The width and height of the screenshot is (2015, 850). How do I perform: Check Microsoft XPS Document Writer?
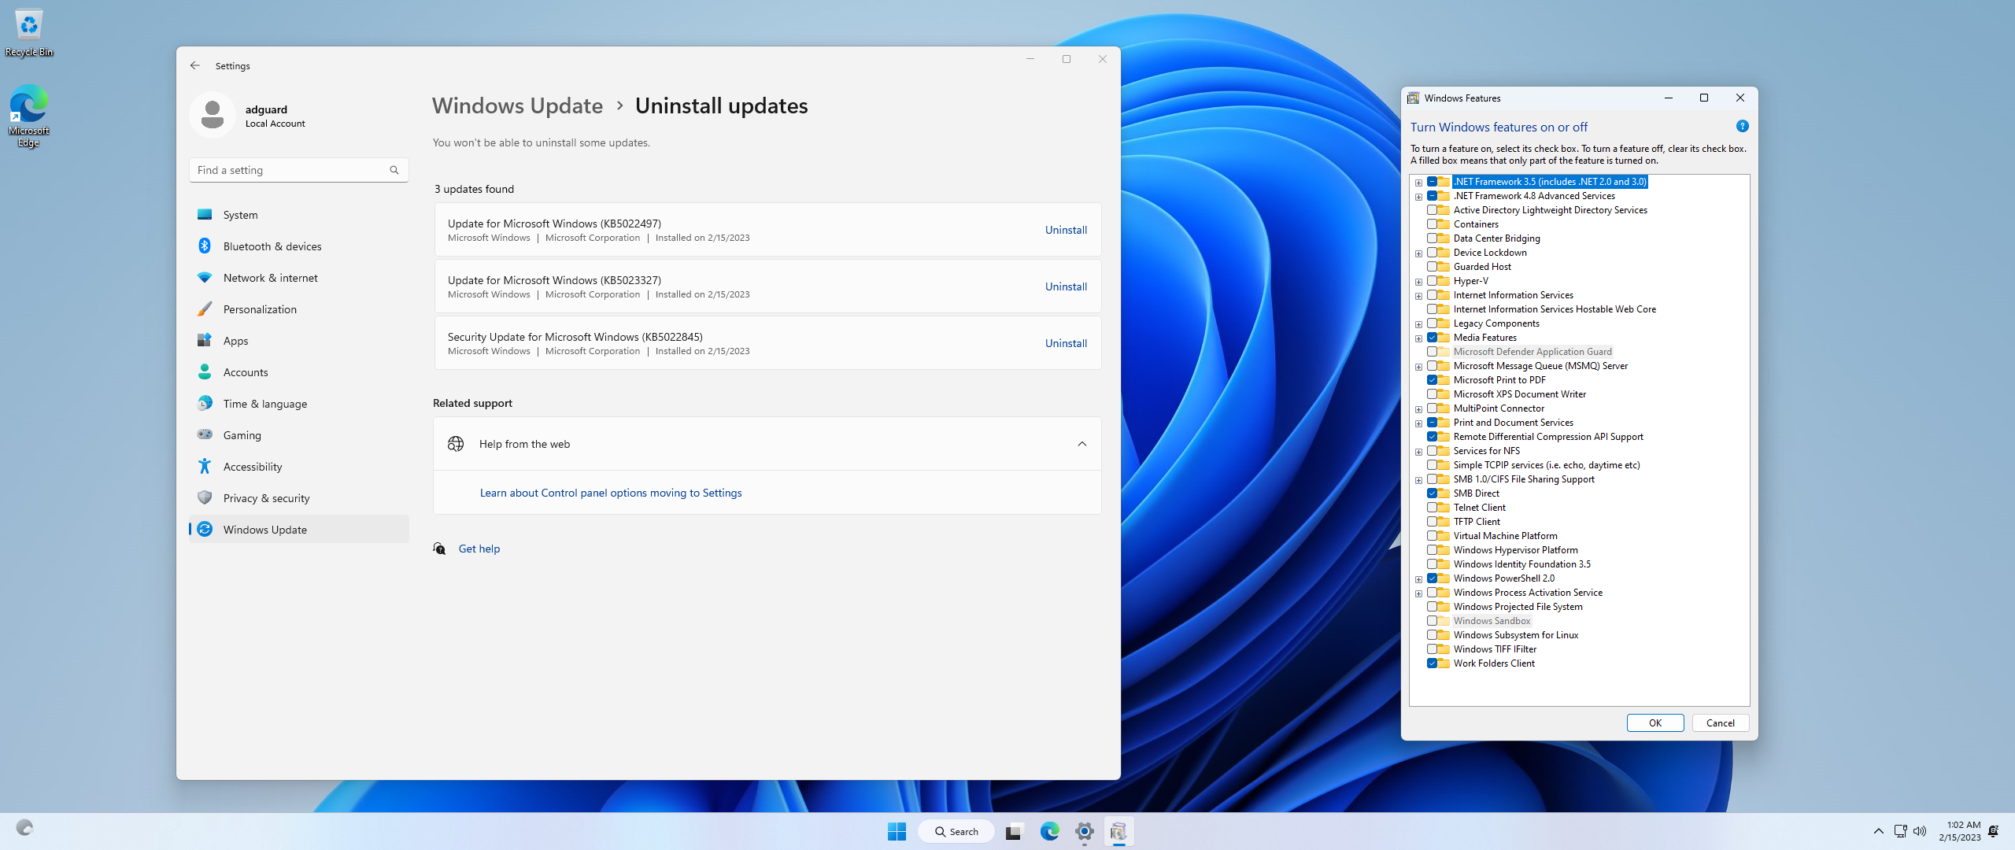click(x=1432, y=394)
